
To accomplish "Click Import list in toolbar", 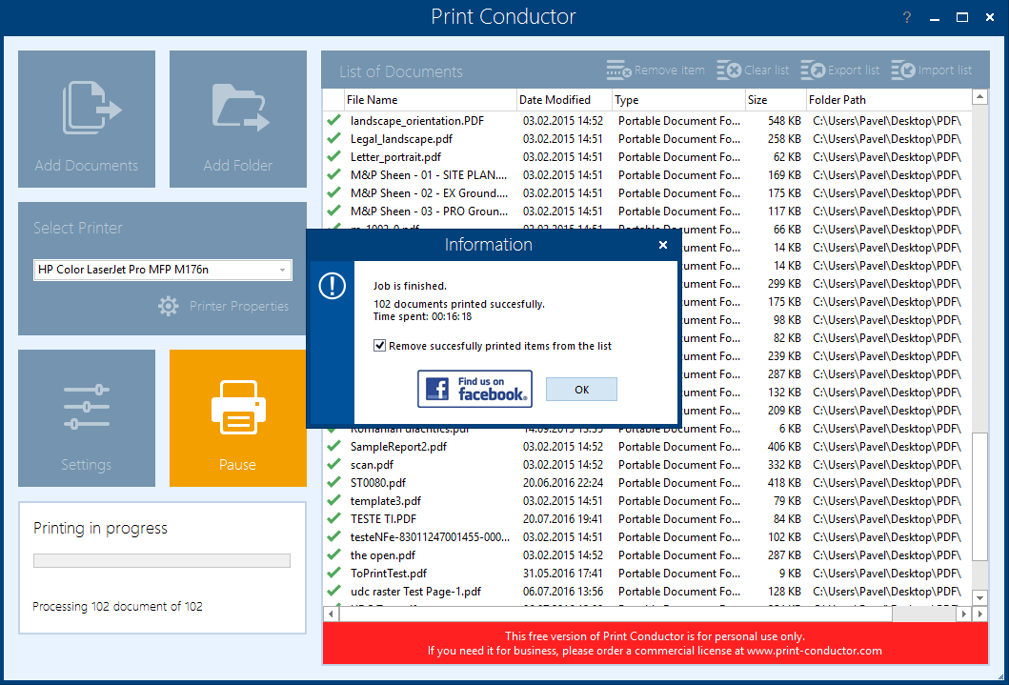I will (x=931, y=71).
